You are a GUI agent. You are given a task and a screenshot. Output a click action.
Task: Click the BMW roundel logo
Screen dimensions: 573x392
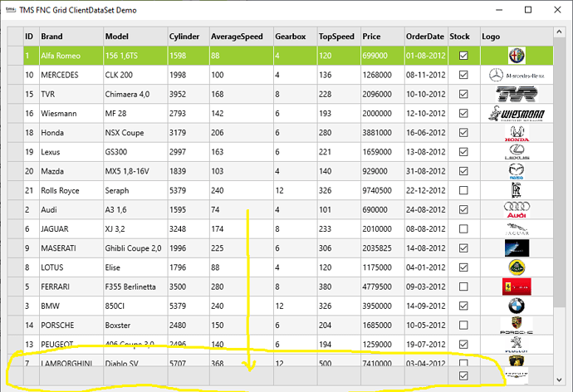click(517, 306)
